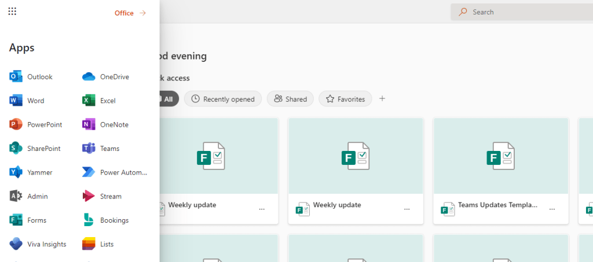Open more options for Teams Updates Template

pos(552,209)
